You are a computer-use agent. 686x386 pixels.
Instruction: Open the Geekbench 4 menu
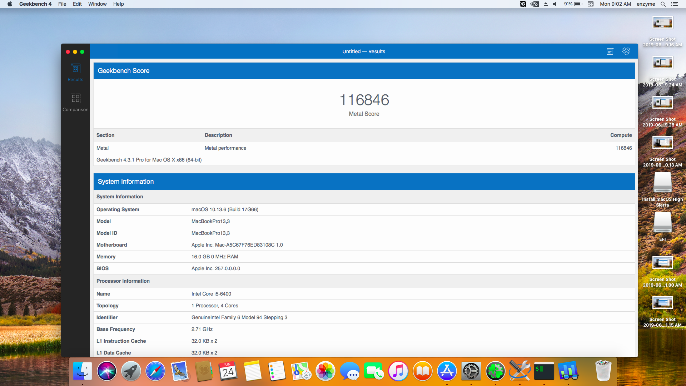(35, 4)
